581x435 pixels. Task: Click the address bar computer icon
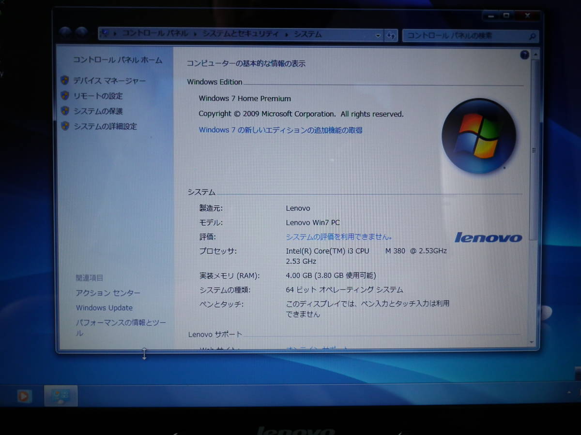[x=105, y=33]
